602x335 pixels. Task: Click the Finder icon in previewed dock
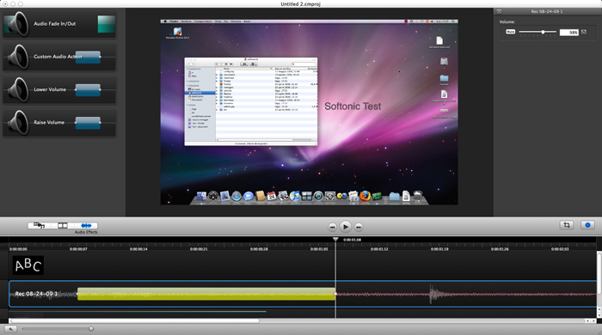[201, 196]
